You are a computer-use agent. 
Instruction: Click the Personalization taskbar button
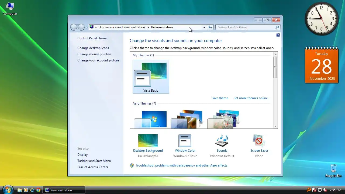[x=64, y=190]
